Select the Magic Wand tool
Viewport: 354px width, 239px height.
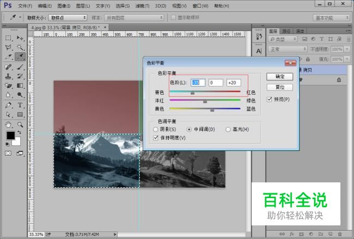coord(20,47)
